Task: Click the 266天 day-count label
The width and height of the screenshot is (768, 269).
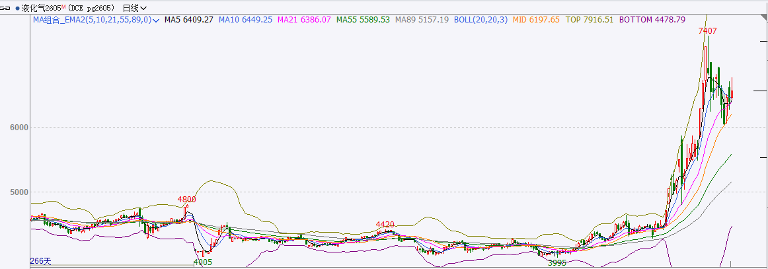Action: [41, 261]
